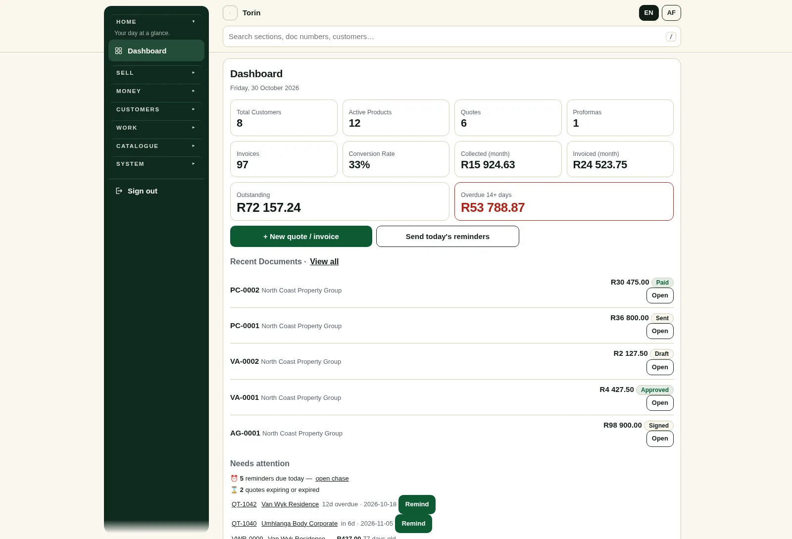Screen dimensions: 792x539
Task: Remind Umhlanga Body Corporate for QT-1040
Action: [413, 524]
